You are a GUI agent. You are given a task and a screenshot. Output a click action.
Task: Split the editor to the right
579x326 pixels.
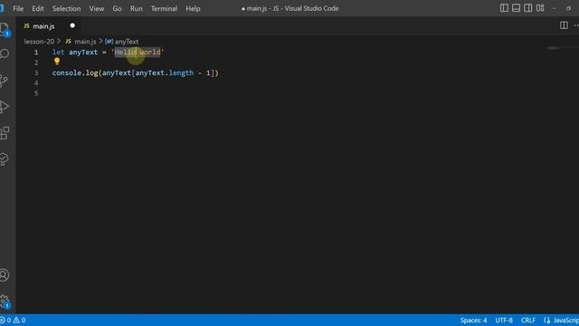tap(564, 25)
